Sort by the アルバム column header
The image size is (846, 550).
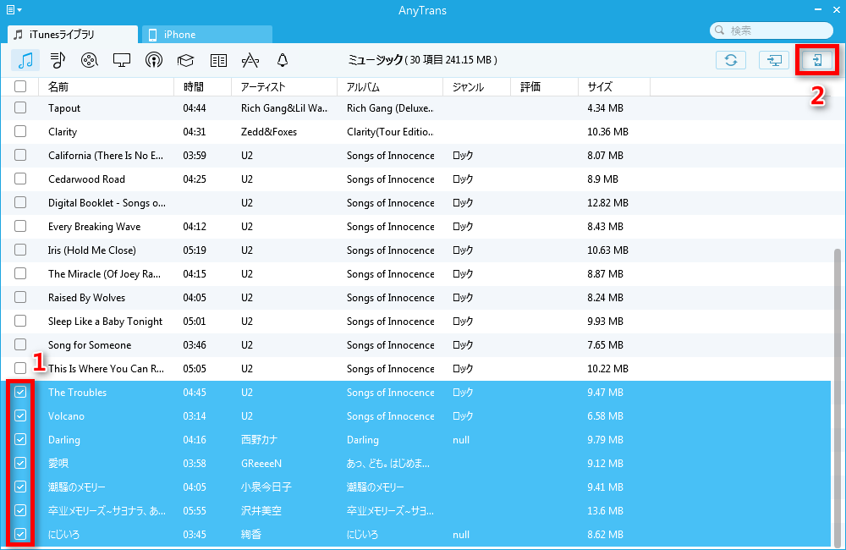pyautogui.click(x=389, y=86)
